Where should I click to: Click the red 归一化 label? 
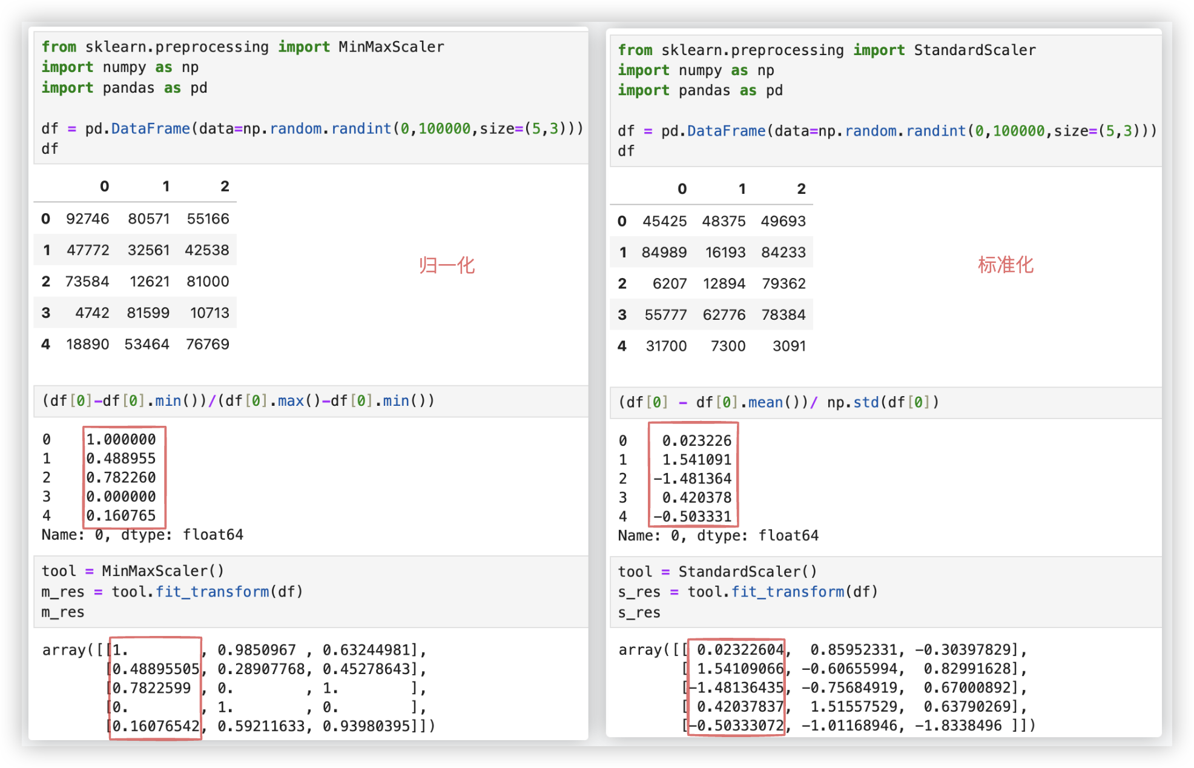point(447,265)
